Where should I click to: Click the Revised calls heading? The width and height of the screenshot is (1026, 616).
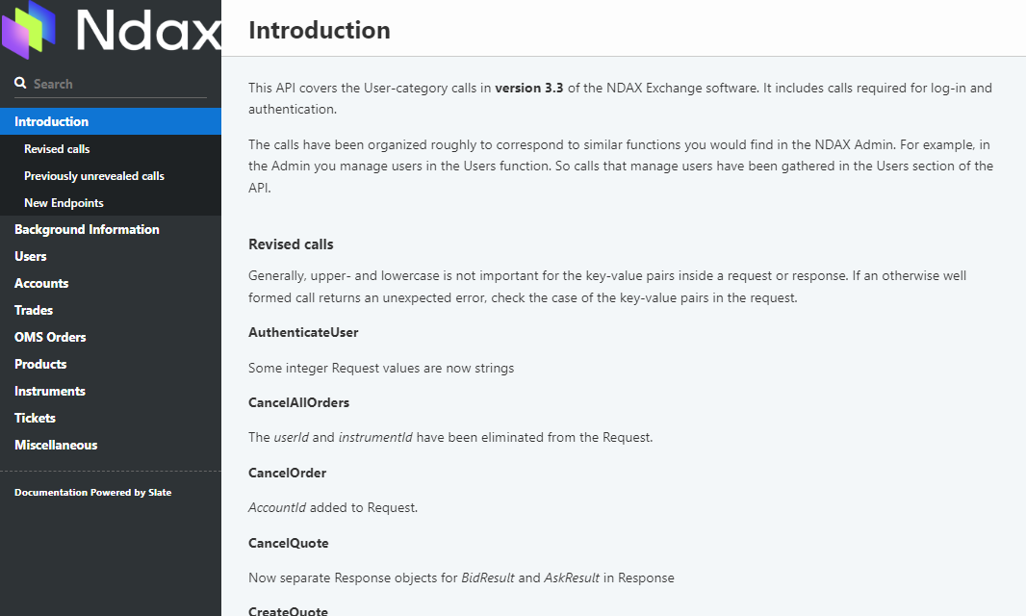[291, 244]
